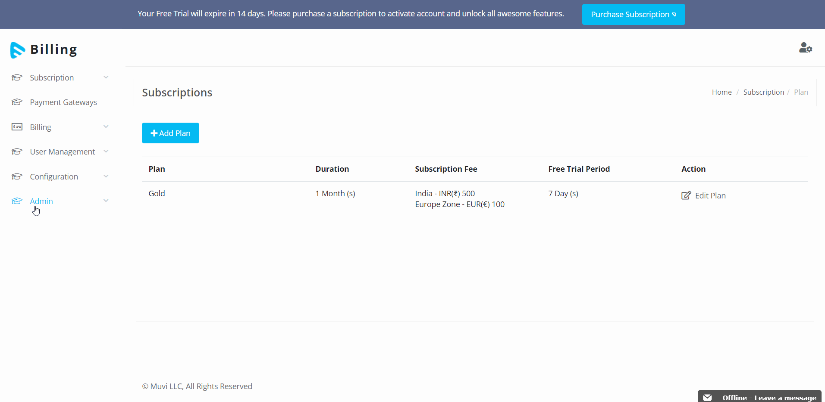Expand the Configuration menu chevron
The width and height of the screenshot is (825, 402).
point(106,176)
